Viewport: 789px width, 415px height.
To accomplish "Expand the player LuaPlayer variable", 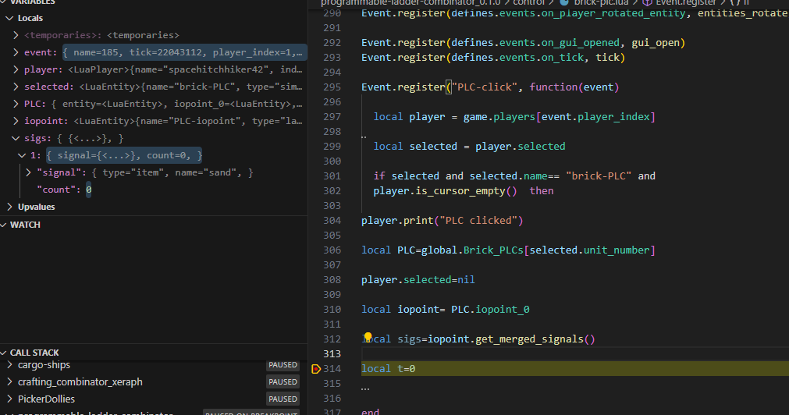I will (x=16, y=69).
